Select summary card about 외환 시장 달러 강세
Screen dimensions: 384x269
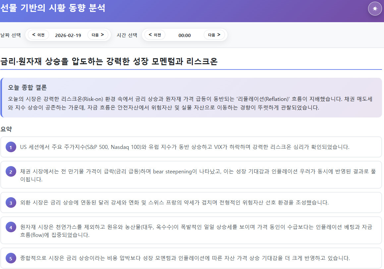pyautogui.click(x=191, y=202)
